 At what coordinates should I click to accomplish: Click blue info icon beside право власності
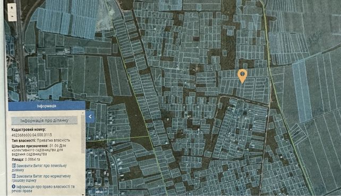point(14,186)
